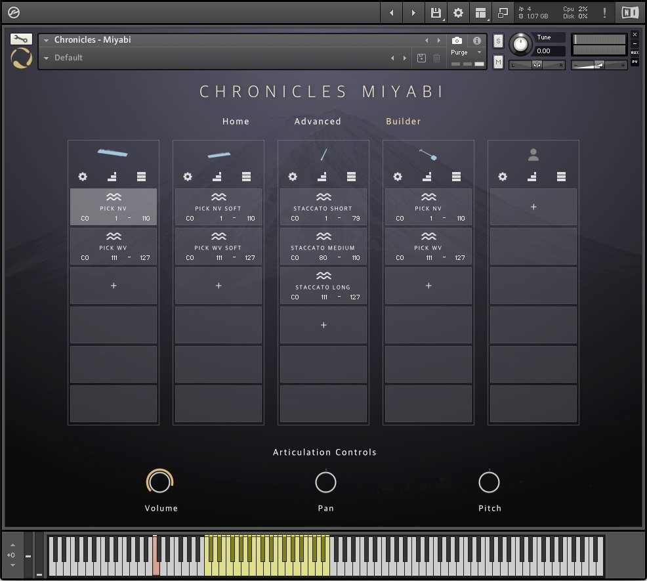This screenshot has height=581, width=647.
Task: Add articulation plus in first column
Action: click(114, 286)
